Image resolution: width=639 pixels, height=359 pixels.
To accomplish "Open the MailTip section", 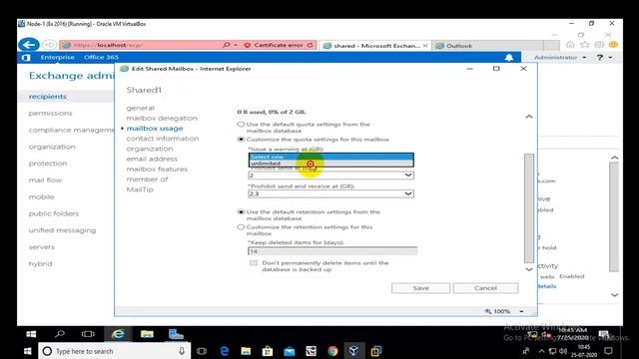I will point(140,189).
